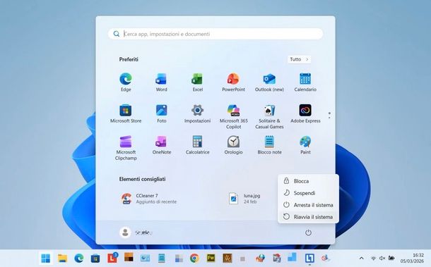The height and width of the screenshot is (267, 431).
Task: Open Microsoft Store from Preferiti
Action: click(x=126, y=113)
